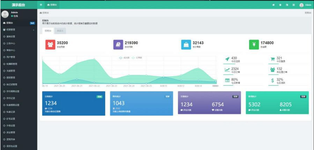314x150 pixels.
Task: Click the red members icon tile
Action: click(x=50, y=45)
